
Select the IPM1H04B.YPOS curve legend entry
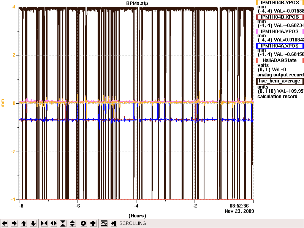click(x=280, y=3)
